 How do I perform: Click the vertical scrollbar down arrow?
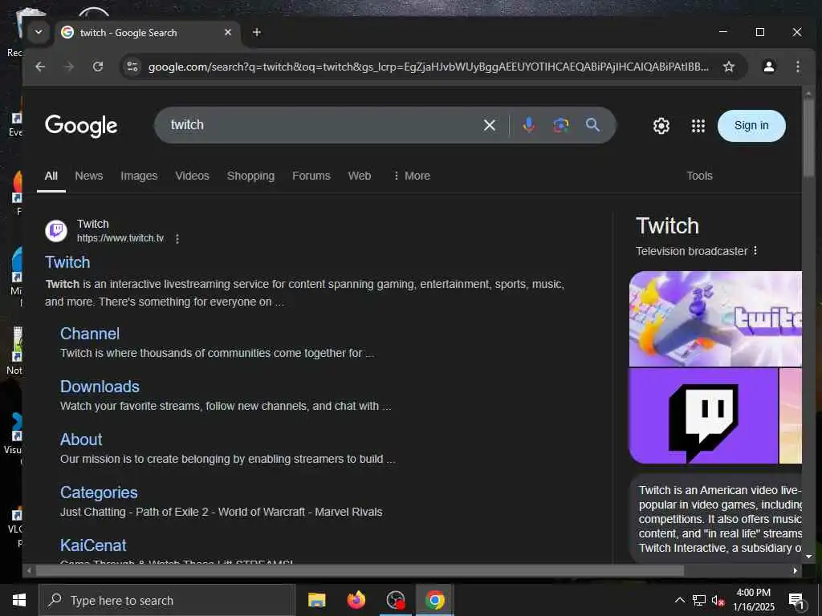[x=808, y=557]
